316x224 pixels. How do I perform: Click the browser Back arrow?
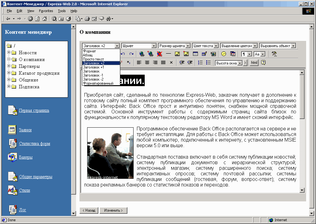tap(8, 19)
